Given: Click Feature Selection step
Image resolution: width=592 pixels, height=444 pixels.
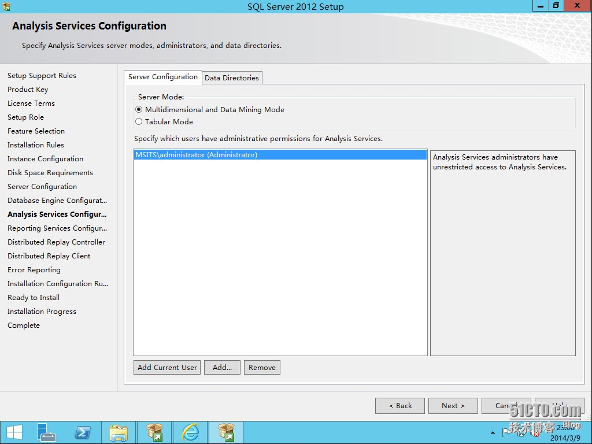Looking at the screenshot, I should click(36, 131).
